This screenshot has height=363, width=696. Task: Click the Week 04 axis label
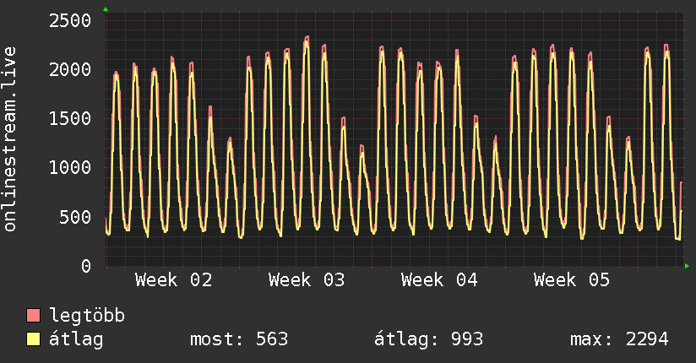[x=438, y=280]
